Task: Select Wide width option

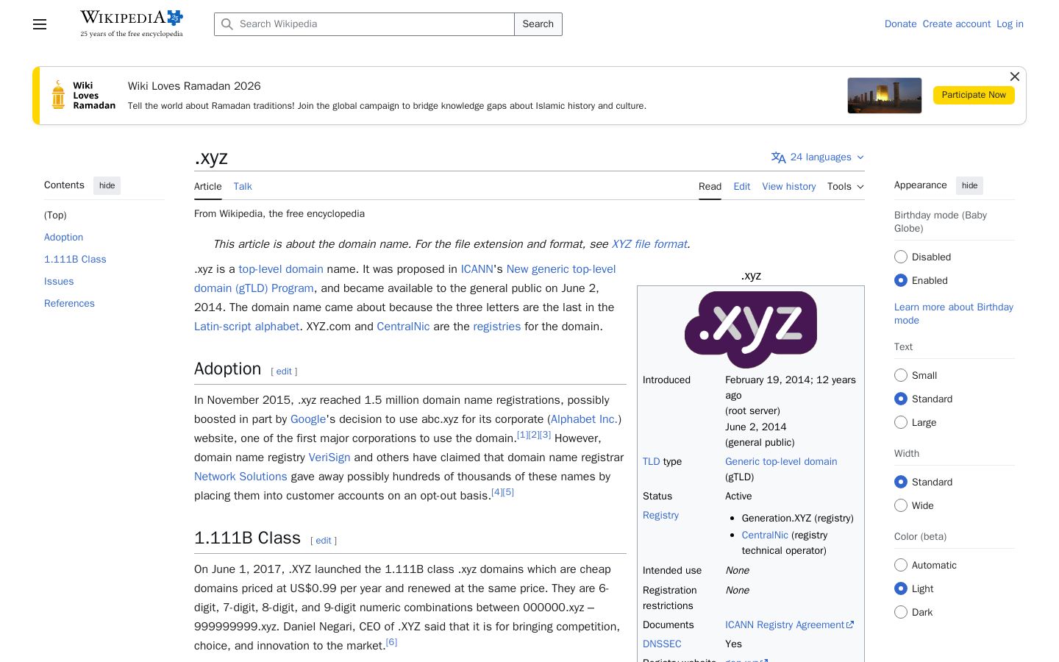Action: tap(901, 505)
